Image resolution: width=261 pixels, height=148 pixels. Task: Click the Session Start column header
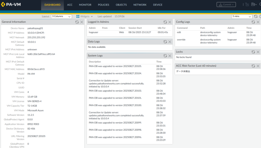pos(135,28)
